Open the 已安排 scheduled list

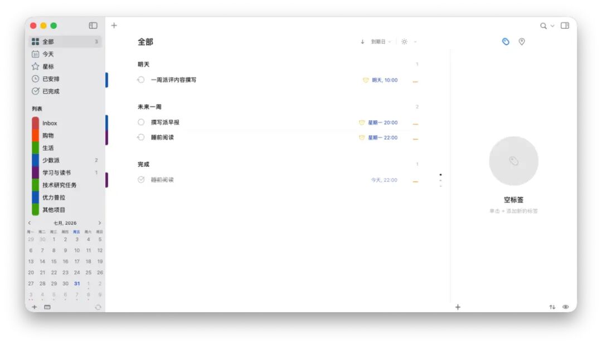click(65, 78)
